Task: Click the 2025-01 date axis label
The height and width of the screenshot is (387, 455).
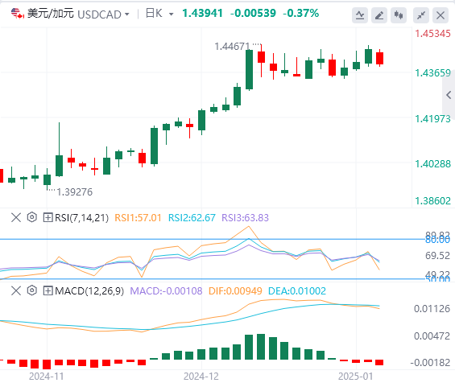Action: click(x=356, y=377)
